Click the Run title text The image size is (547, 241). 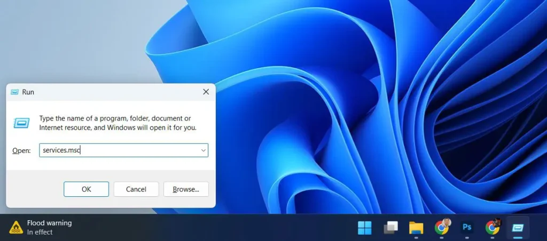28,92
